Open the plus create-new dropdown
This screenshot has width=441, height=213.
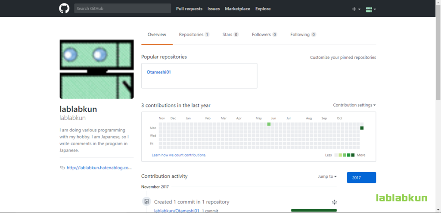click(356, 9)
